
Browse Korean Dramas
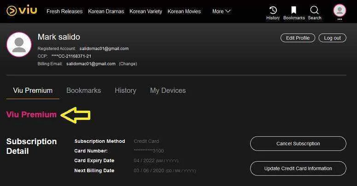click(x=106, y=11)
